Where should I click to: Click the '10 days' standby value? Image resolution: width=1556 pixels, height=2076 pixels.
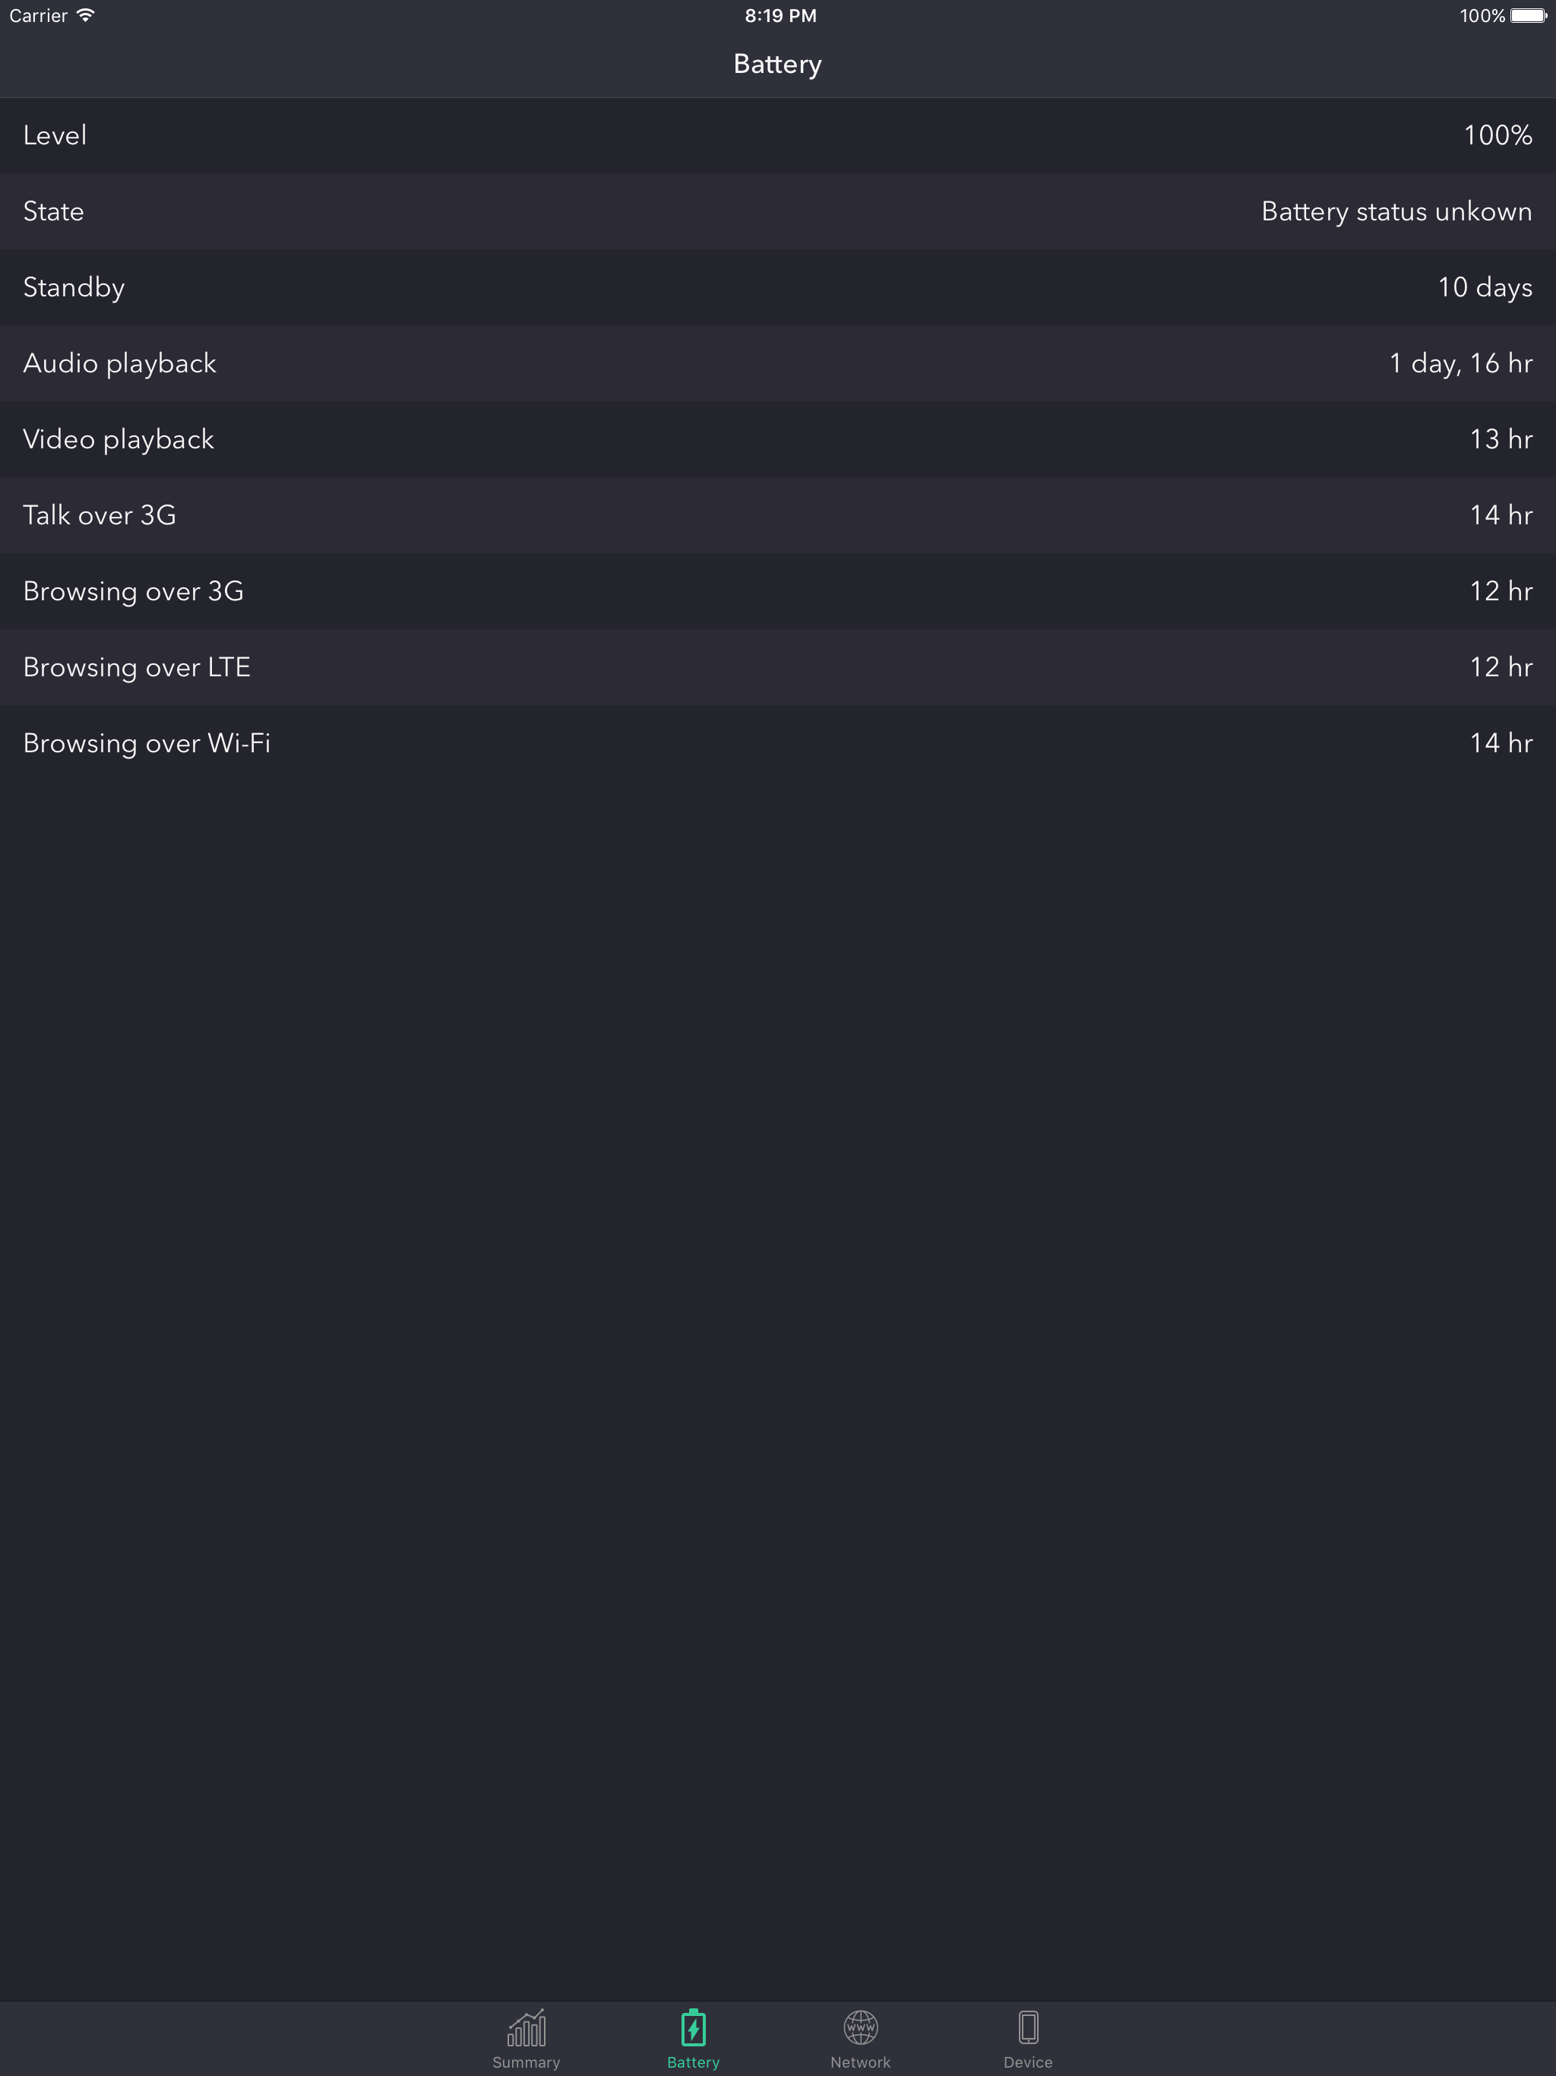[x=1485, y=287]
